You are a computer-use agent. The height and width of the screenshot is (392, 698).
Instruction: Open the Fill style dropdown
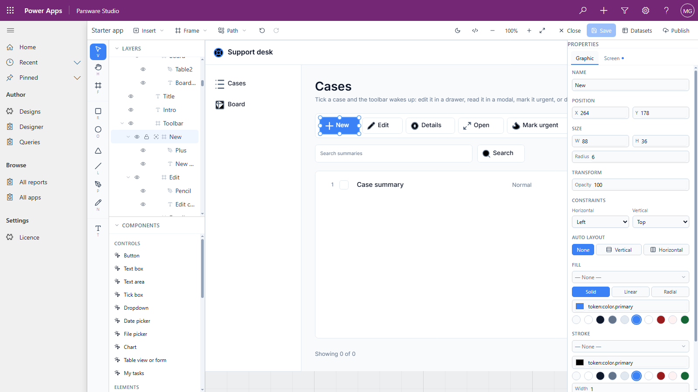point(630,277)
